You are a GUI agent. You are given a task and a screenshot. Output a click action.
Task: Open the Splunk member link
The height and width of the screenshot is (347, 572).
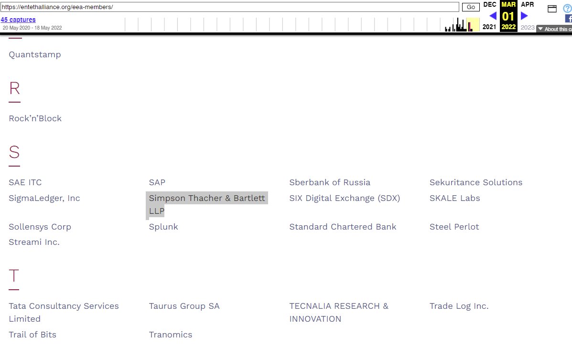(x=163, y=227)
